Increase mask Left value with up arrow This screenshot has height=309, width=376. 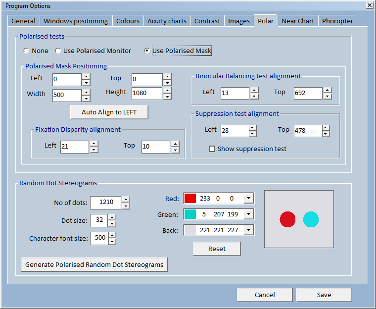(x=86, y=77)
